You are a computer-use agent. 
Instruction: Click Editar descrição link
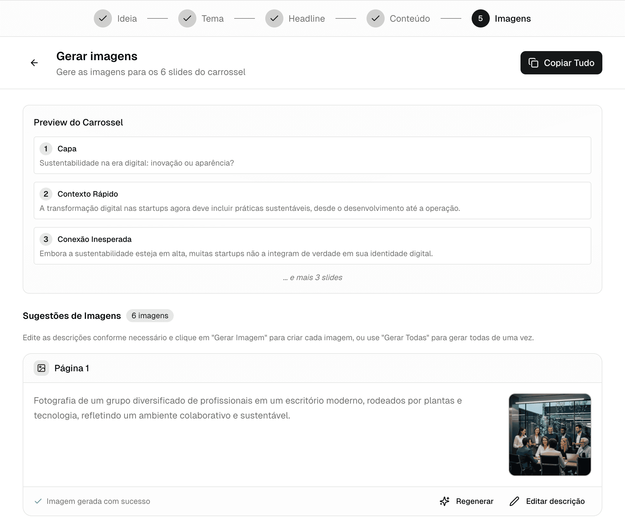[555, 501]
